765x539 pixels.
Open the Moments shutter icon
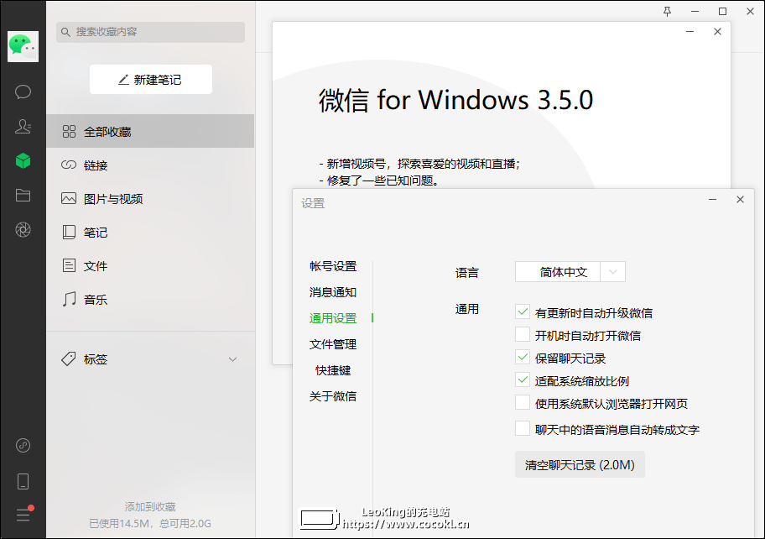23,229
